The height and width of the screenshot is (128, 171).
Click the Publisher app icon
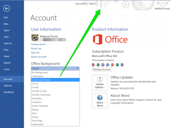click(118, 65)
